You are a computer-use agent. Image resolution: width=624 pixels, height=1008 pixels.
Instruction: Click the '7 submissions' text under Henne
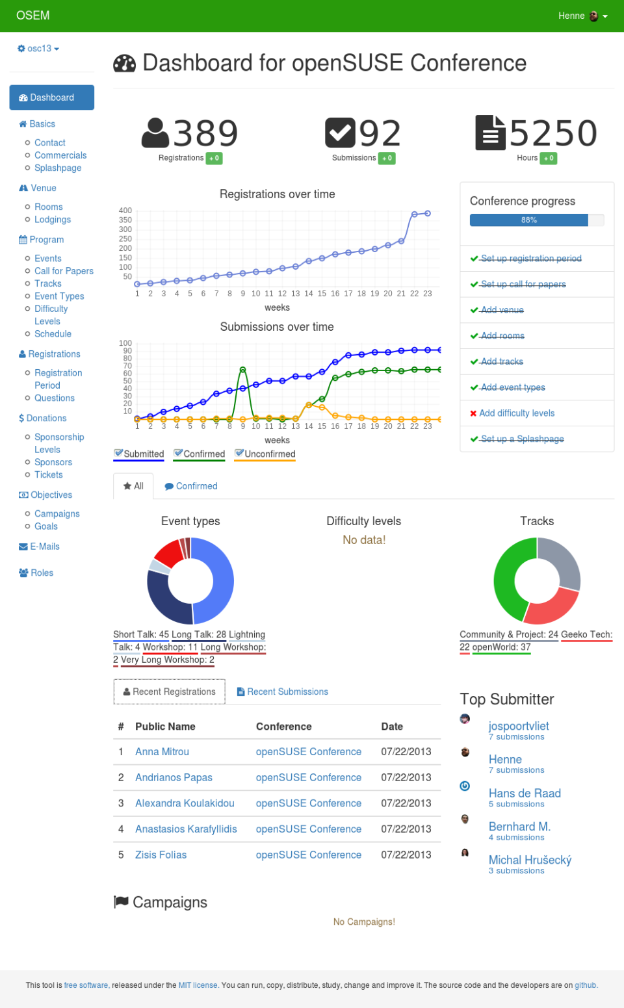(517, 770)
